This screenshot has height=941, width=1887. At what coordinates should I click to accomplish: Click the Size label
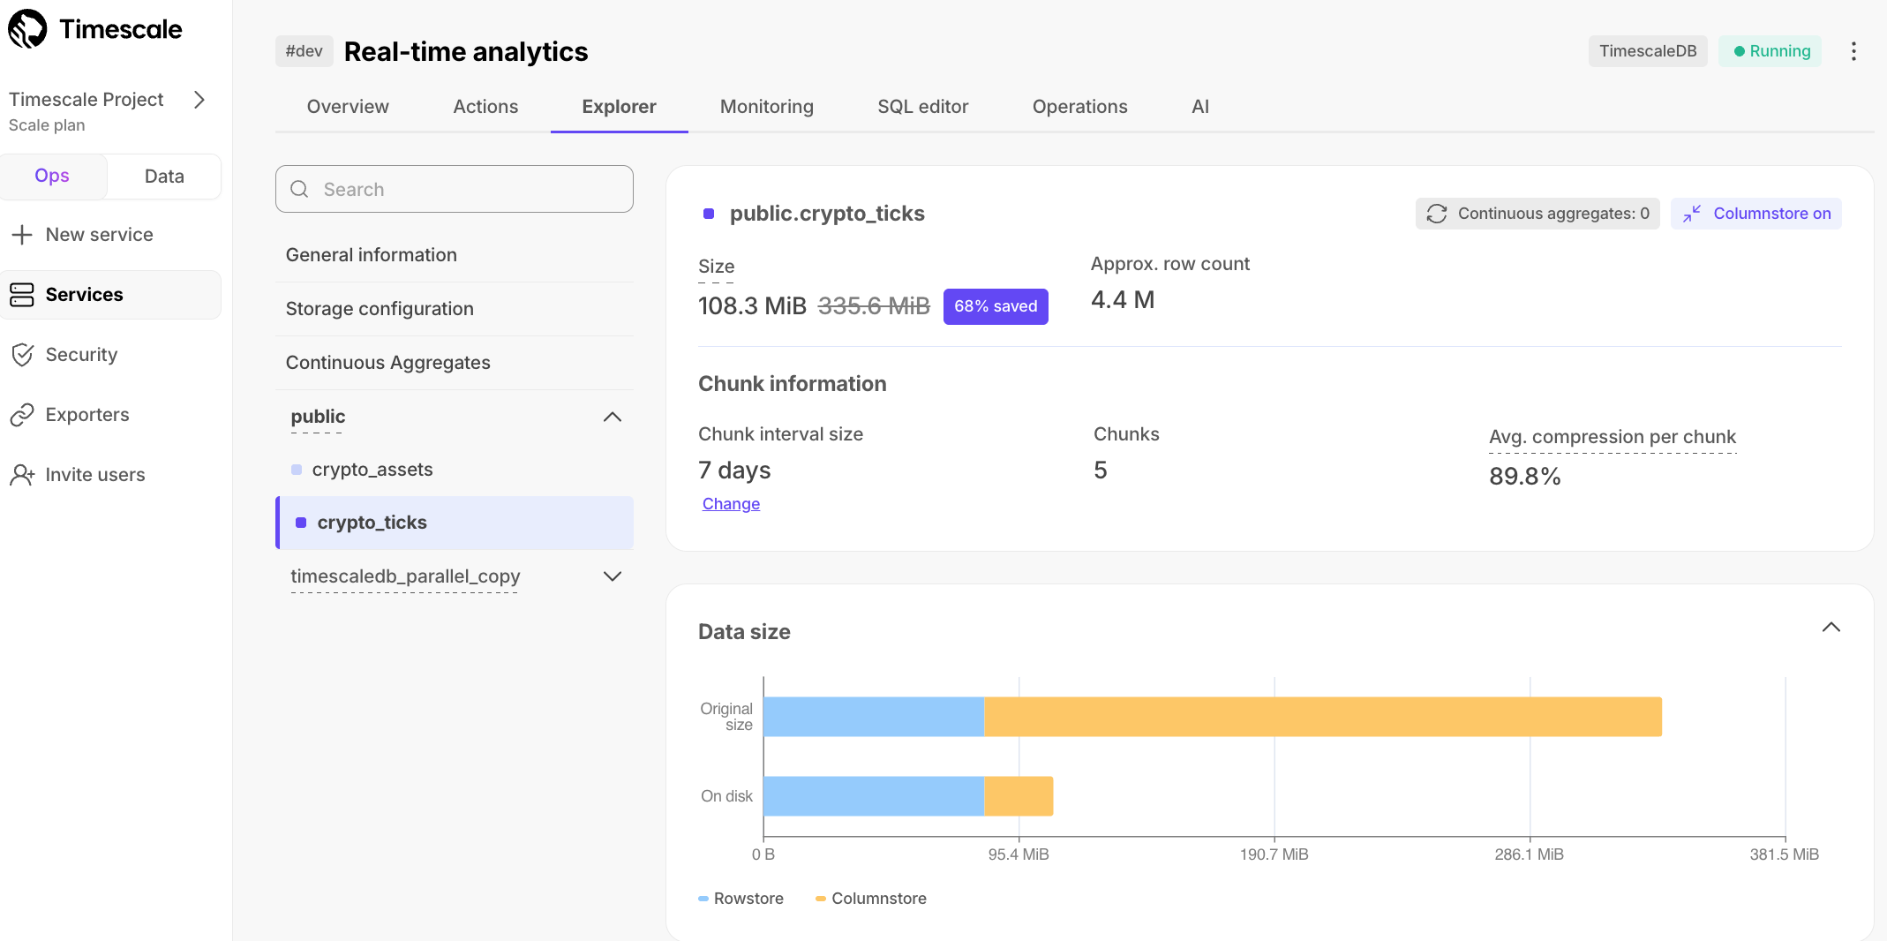click(717, 267)
